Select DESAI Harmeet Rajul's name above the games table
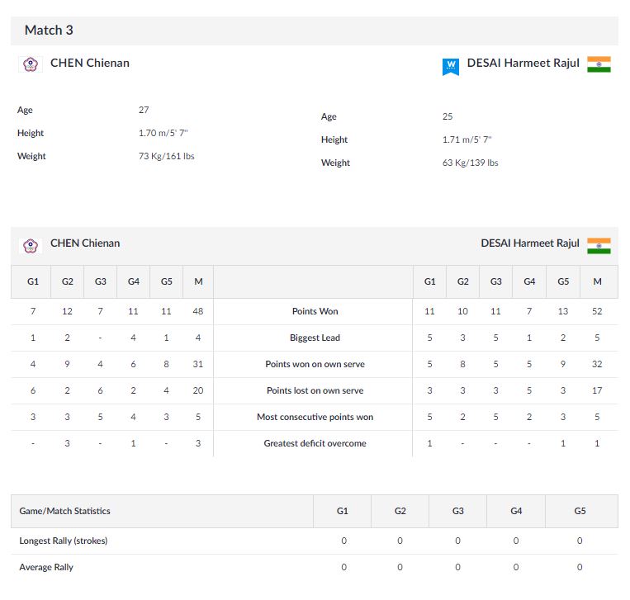Image resolution: width=630 pixels, height=600 pixels. coord(530,243)
